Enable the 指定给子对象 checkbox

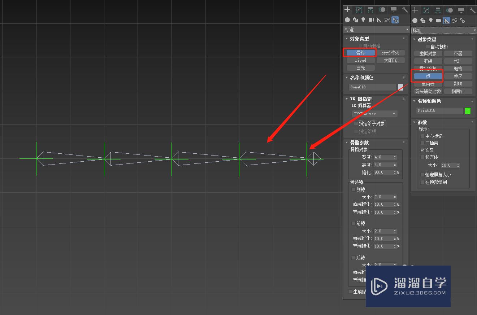coord(356,123)
